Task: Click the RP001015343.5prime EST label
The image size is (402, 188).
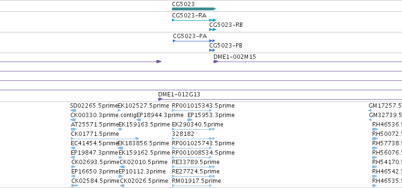Action: pyautogui.click(x=203, y=106)
